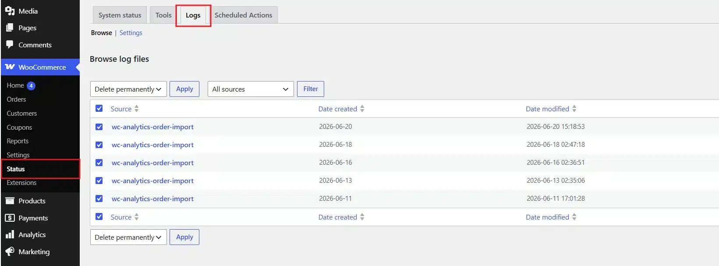719x266 pixels.
Task: Select the Logs tab
Action: (193, 15)
